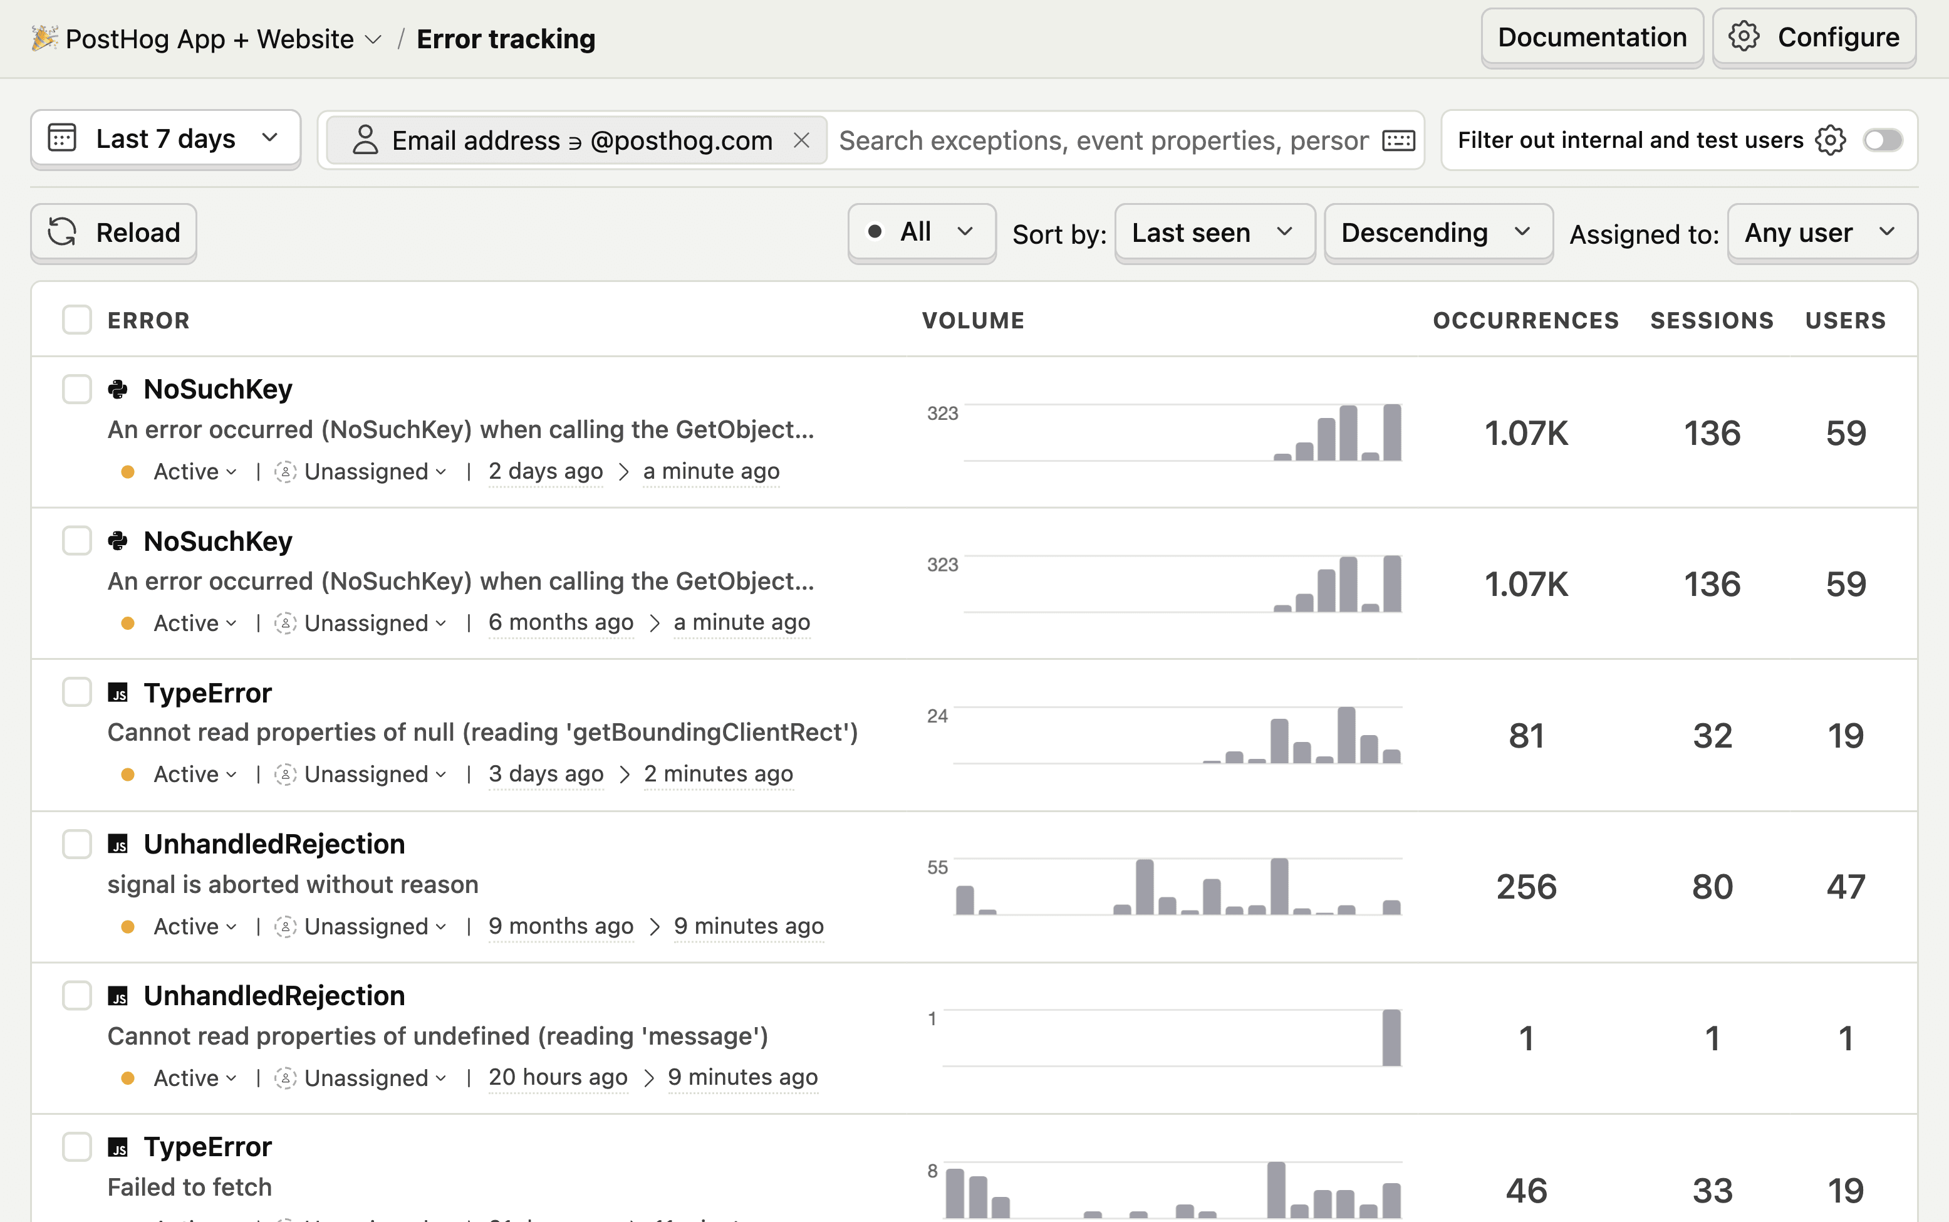Click Python icon on NoSuchKey from 6 months ago

118,541
